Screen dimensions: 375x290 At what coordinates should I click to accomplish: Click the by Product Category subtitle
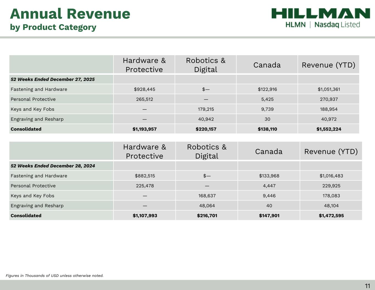(x=53, y=27)
